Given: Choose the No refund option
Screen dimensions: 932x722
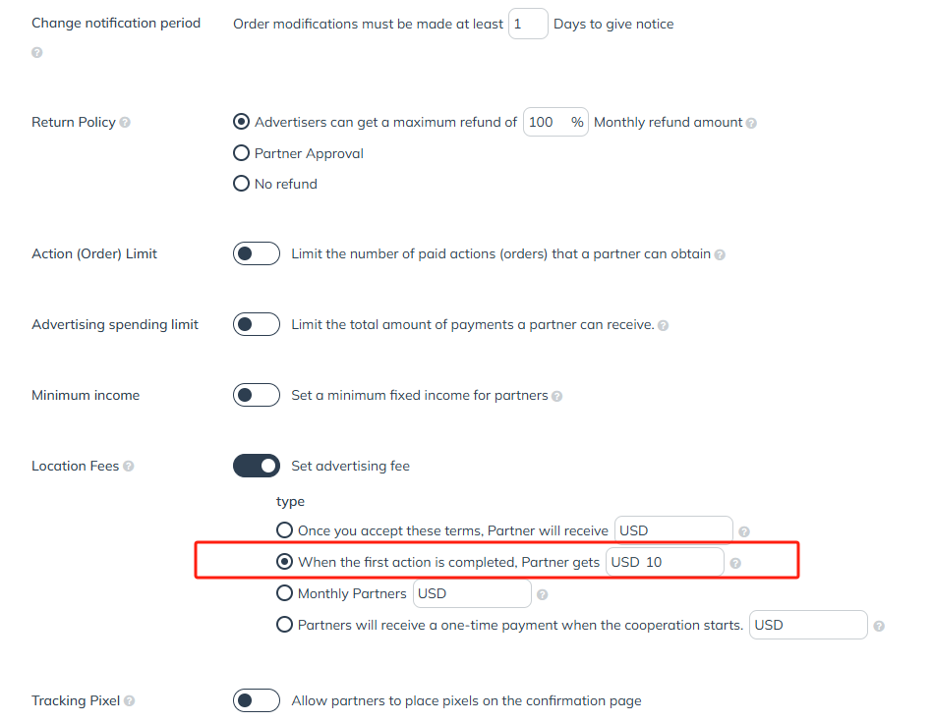Looking at the screenshot, I should [241, 183].
